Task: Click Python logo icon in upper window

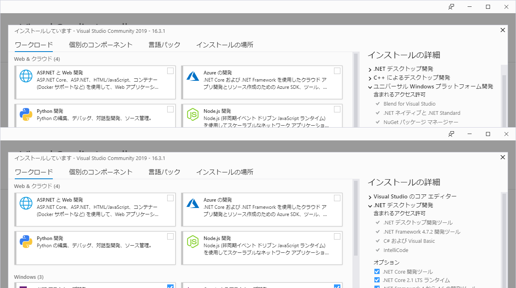Action: tap(26, 114)
